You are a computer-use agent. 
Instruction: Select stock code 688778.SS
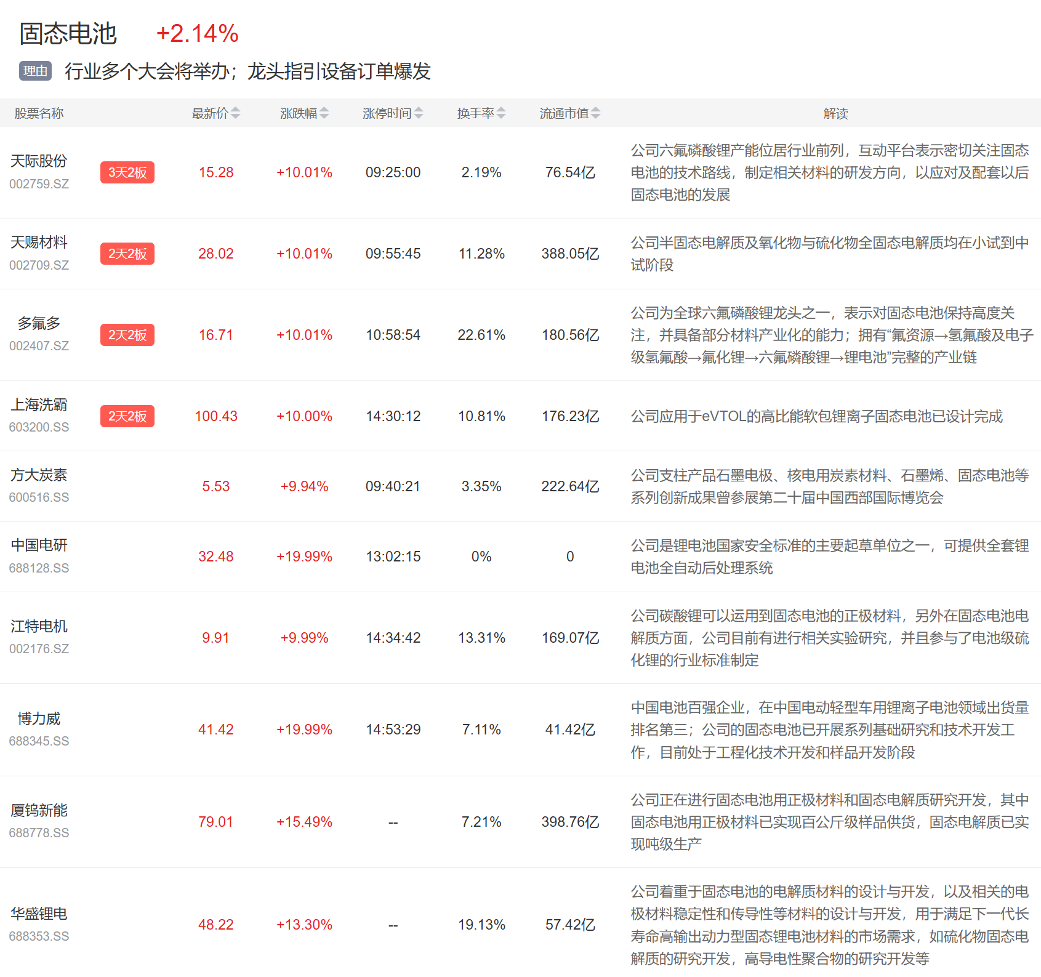pos(39,833)
